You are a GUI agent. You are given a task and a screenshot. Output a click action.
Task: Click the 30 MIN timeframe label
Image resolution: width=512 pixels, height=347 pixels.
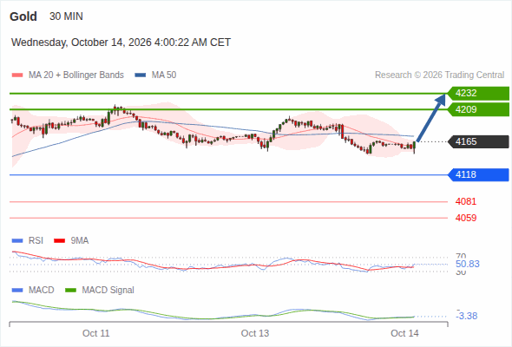click(66, 16)
